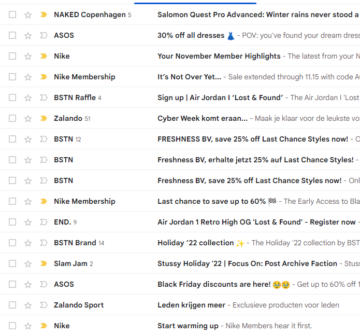
Task: Tick the END. Air Jordan email checkbox
Action: click(x=12, y=222)
